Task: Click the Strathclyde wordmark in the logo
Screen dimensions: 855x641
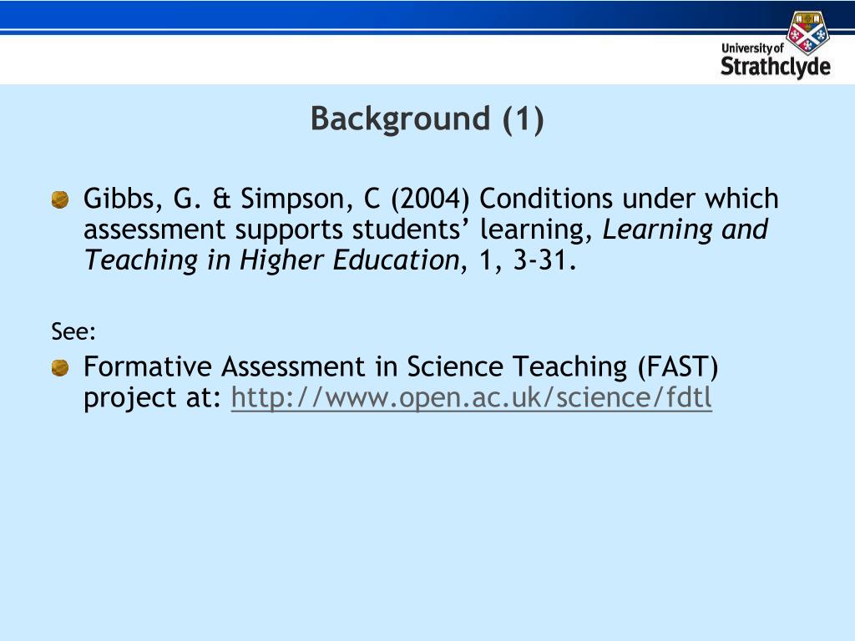Action: 775,67
